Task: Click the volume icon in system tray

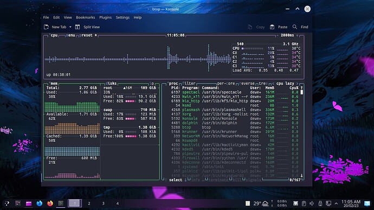Action: tap(312, 203)
